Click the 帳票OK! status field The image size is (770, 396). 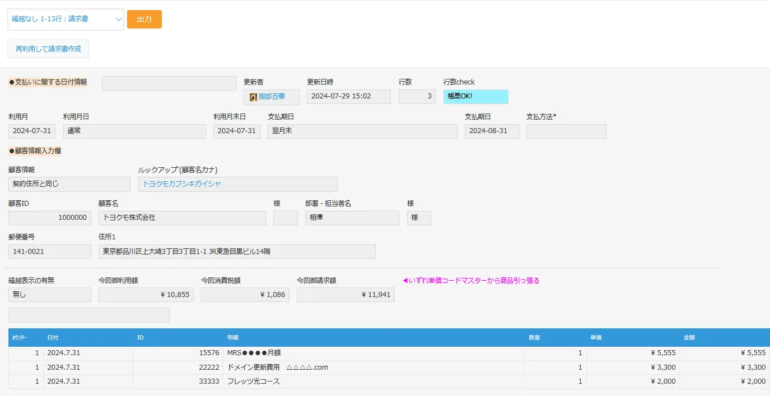click(x=475, y=97)
